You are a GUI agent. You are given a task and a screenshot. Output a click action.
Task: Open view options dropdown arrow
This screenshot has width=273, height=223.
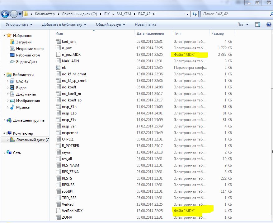tap(247, 25)
